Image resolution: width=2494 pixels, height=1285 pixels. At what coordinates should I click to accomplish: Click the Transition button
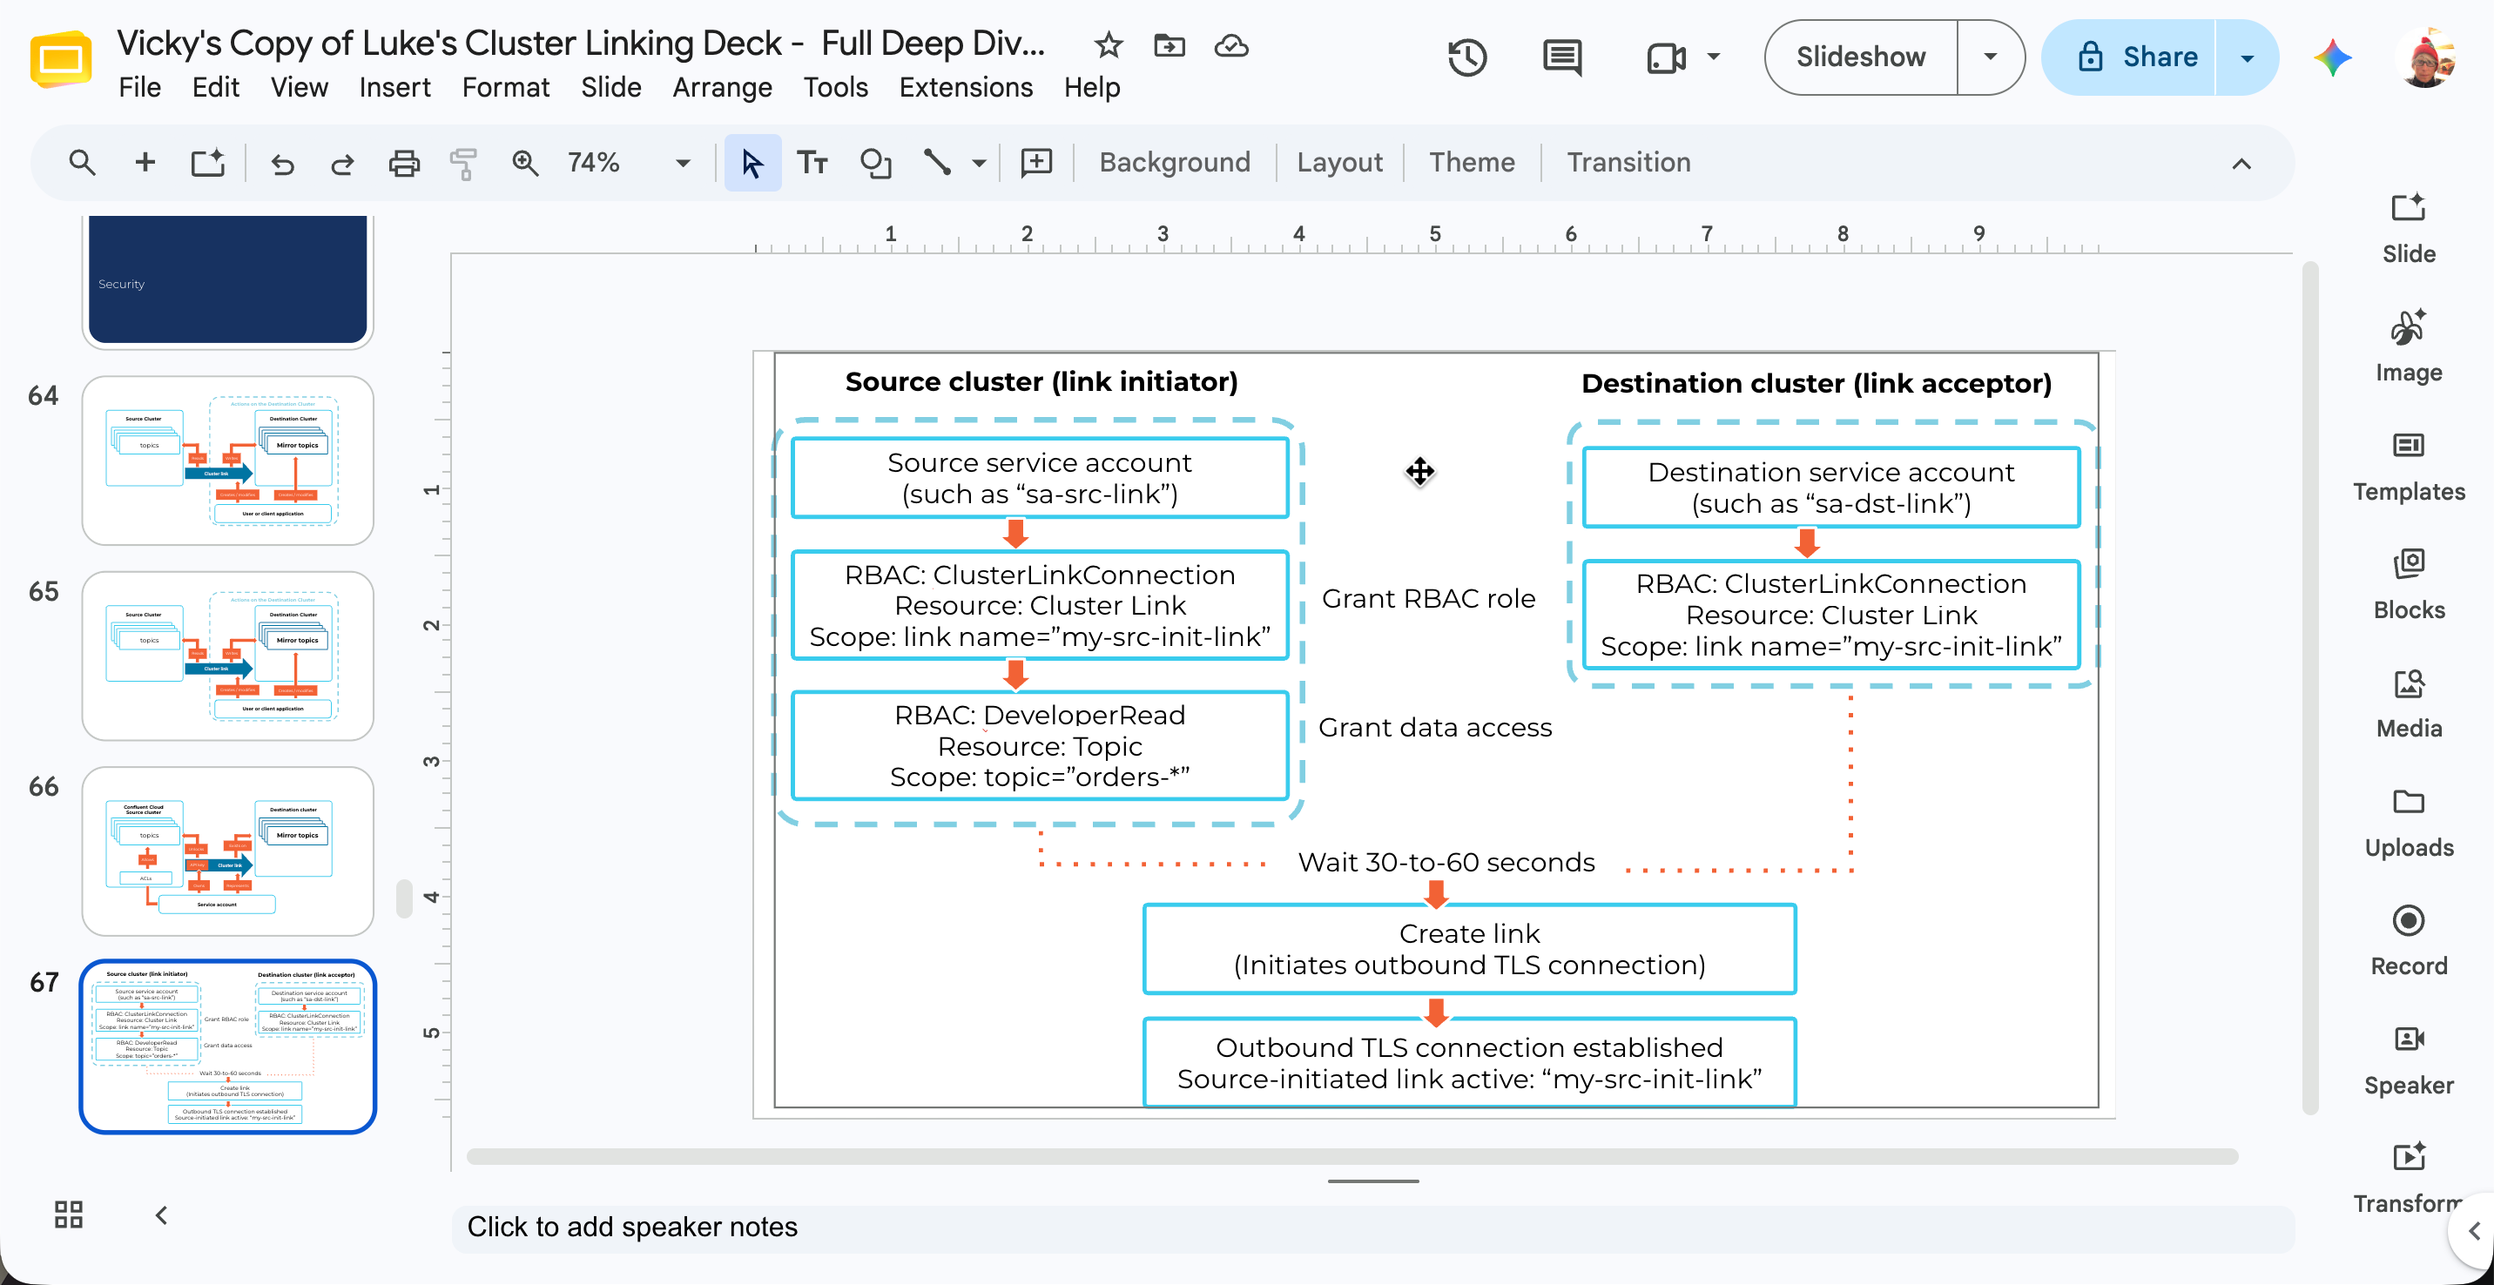(x=1628, y=163)
